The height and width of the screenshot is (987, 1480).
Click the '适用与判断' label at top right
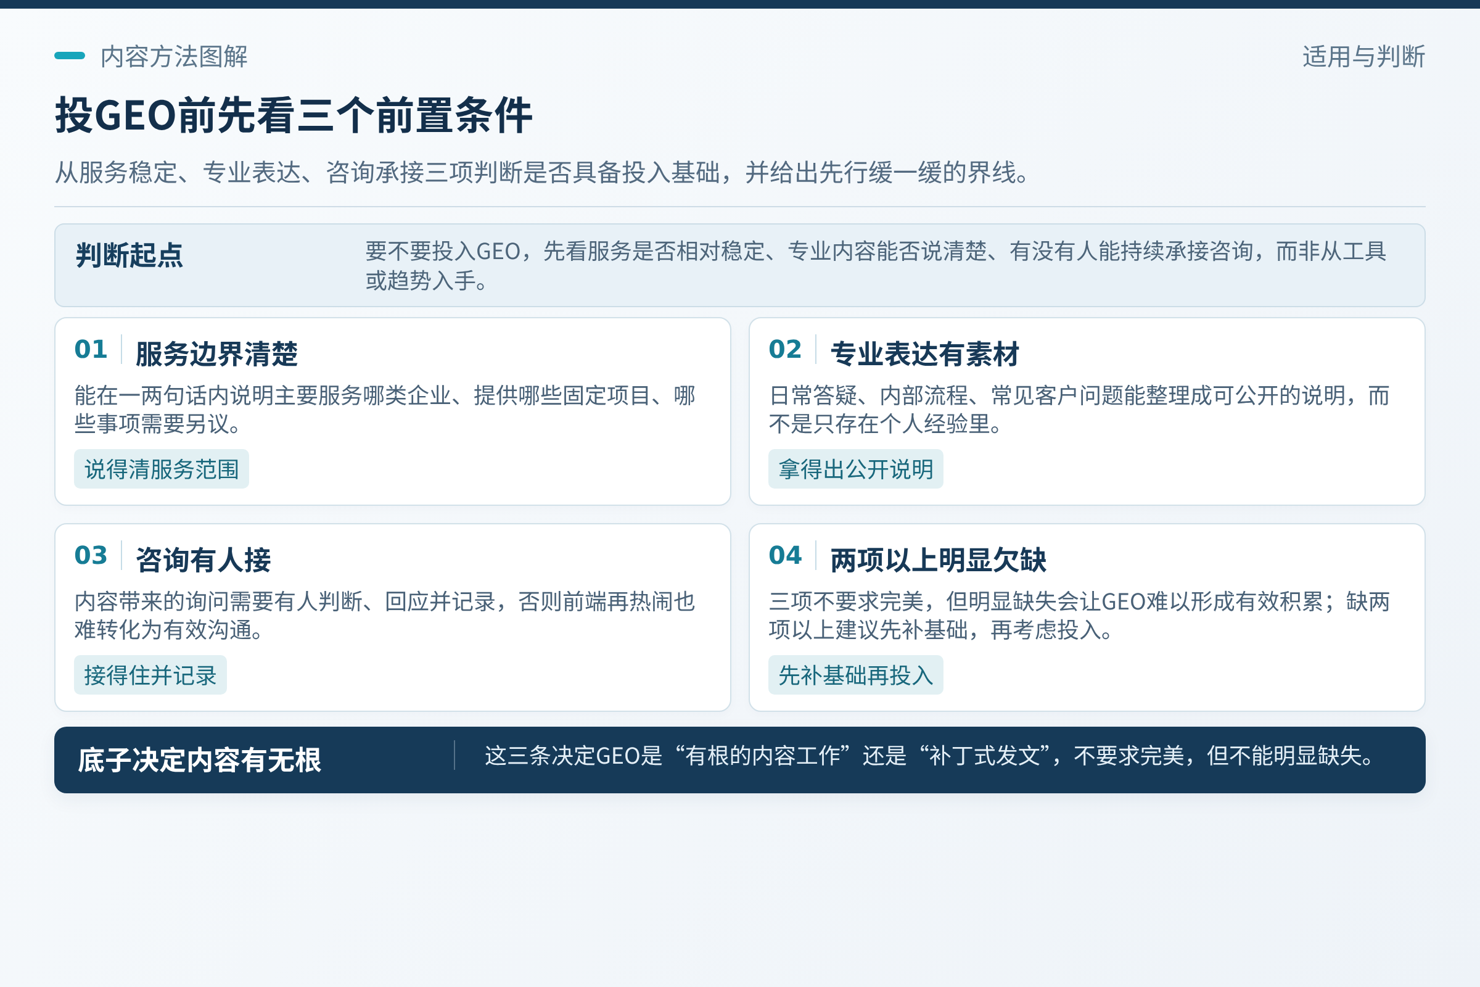1363,57
